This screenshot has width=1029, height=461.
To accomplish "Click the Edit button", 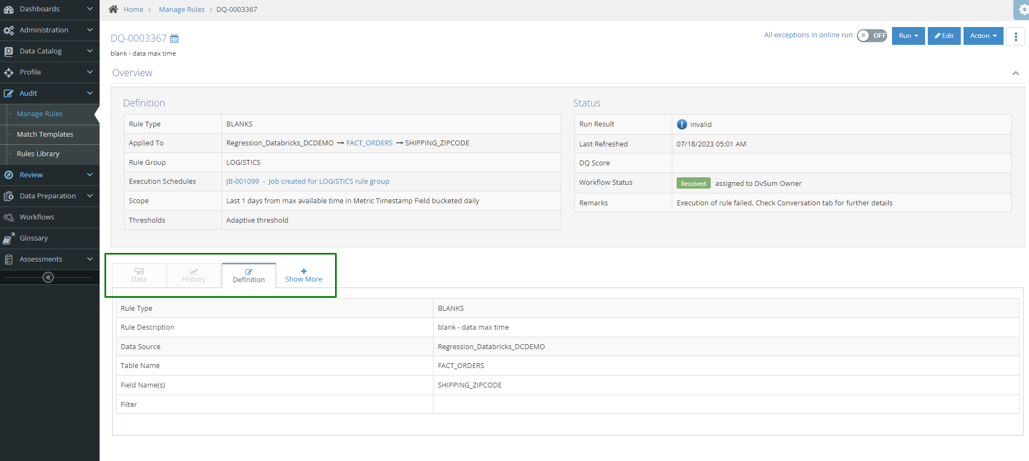I will pos(944,36).
